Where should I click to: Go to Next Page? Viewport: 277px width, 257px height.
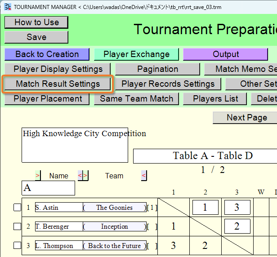pyautogui.click(x=245, y=118)
